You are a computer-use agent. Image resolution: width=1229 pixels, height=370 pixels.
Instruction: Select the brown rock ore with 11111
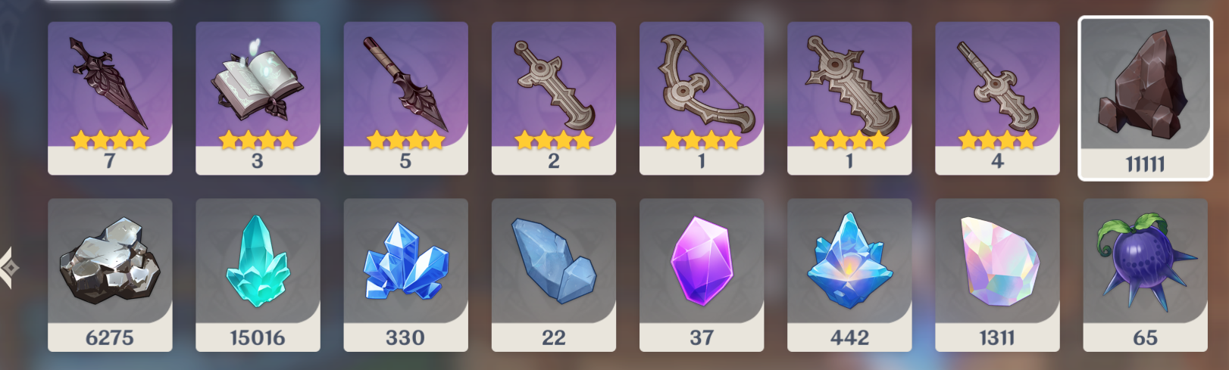tap(1145, 98)
